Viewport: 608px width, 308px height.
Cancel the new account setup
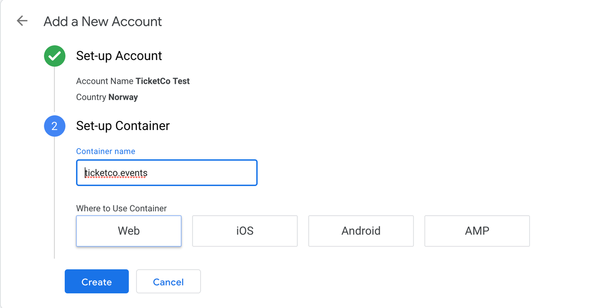click(168, 281)
